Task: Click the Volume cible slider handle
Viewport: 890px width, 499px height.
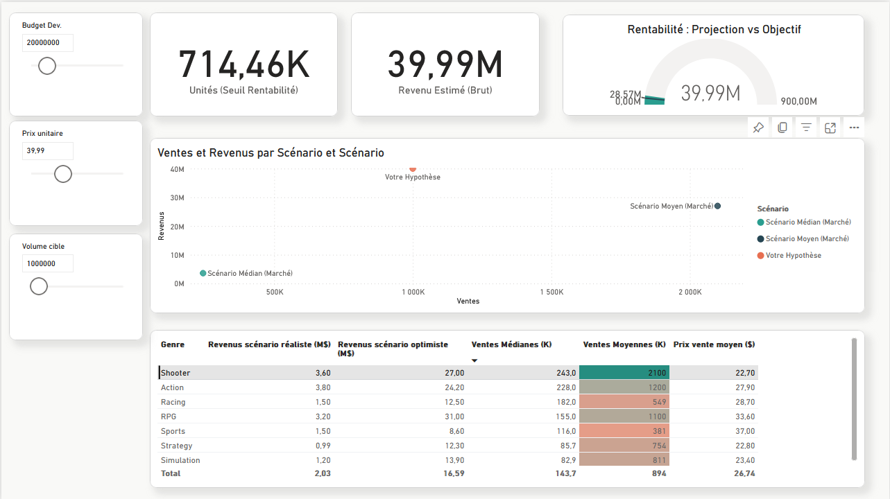Action: 38,286
